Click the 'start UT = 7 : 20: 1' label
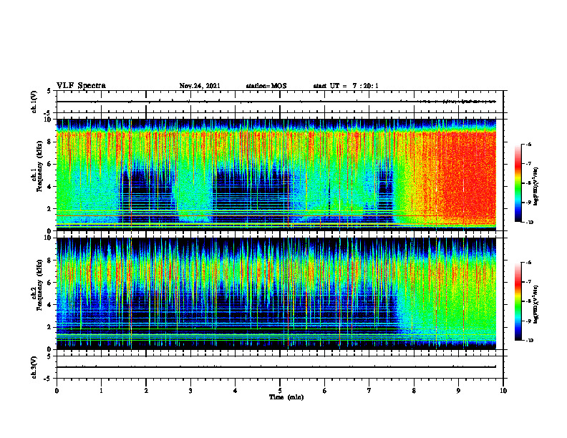 [346, 86]
